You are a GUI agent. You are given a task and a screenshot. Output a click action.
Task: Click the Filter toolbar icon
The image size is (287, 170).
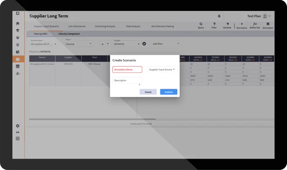pyautogui.click(x=214, y=25)
